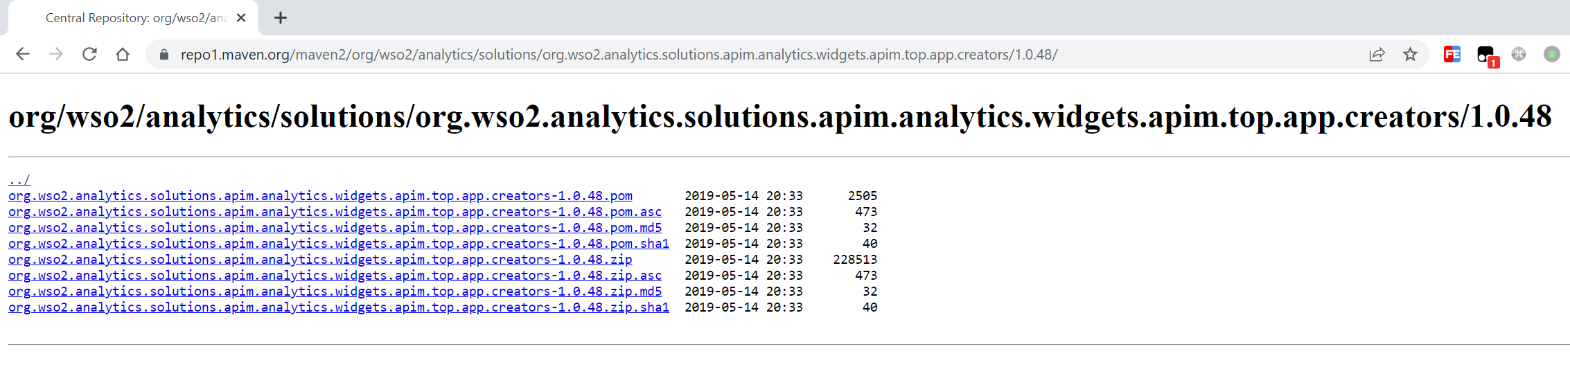Open the extension showing a red 1 badge
Image resolution: width=1570 pixels, height=367 pixels.
coord(1485,55)
